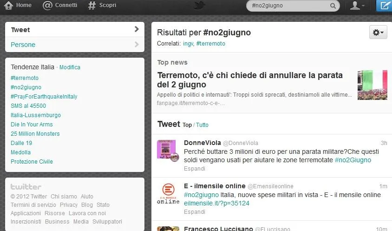The height and width of the screenshot is (231, 392).
Task: Open Connetti via the @ icon
Action: pos(47,6)
